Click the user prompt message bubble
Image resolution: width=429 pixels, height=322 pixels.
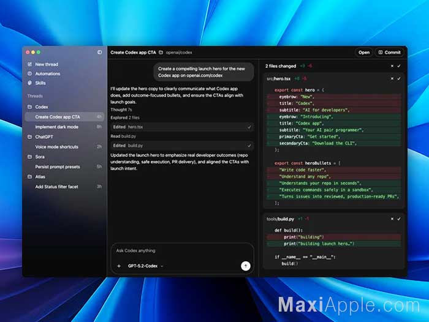pos(204,72)
